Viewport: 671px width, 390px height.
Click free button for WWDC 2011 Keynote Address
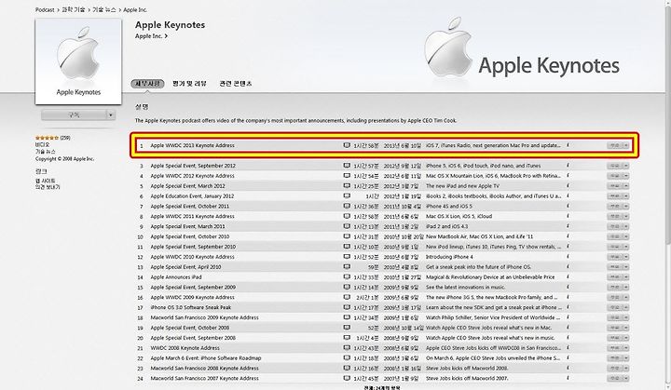click(x=615, y=216)
